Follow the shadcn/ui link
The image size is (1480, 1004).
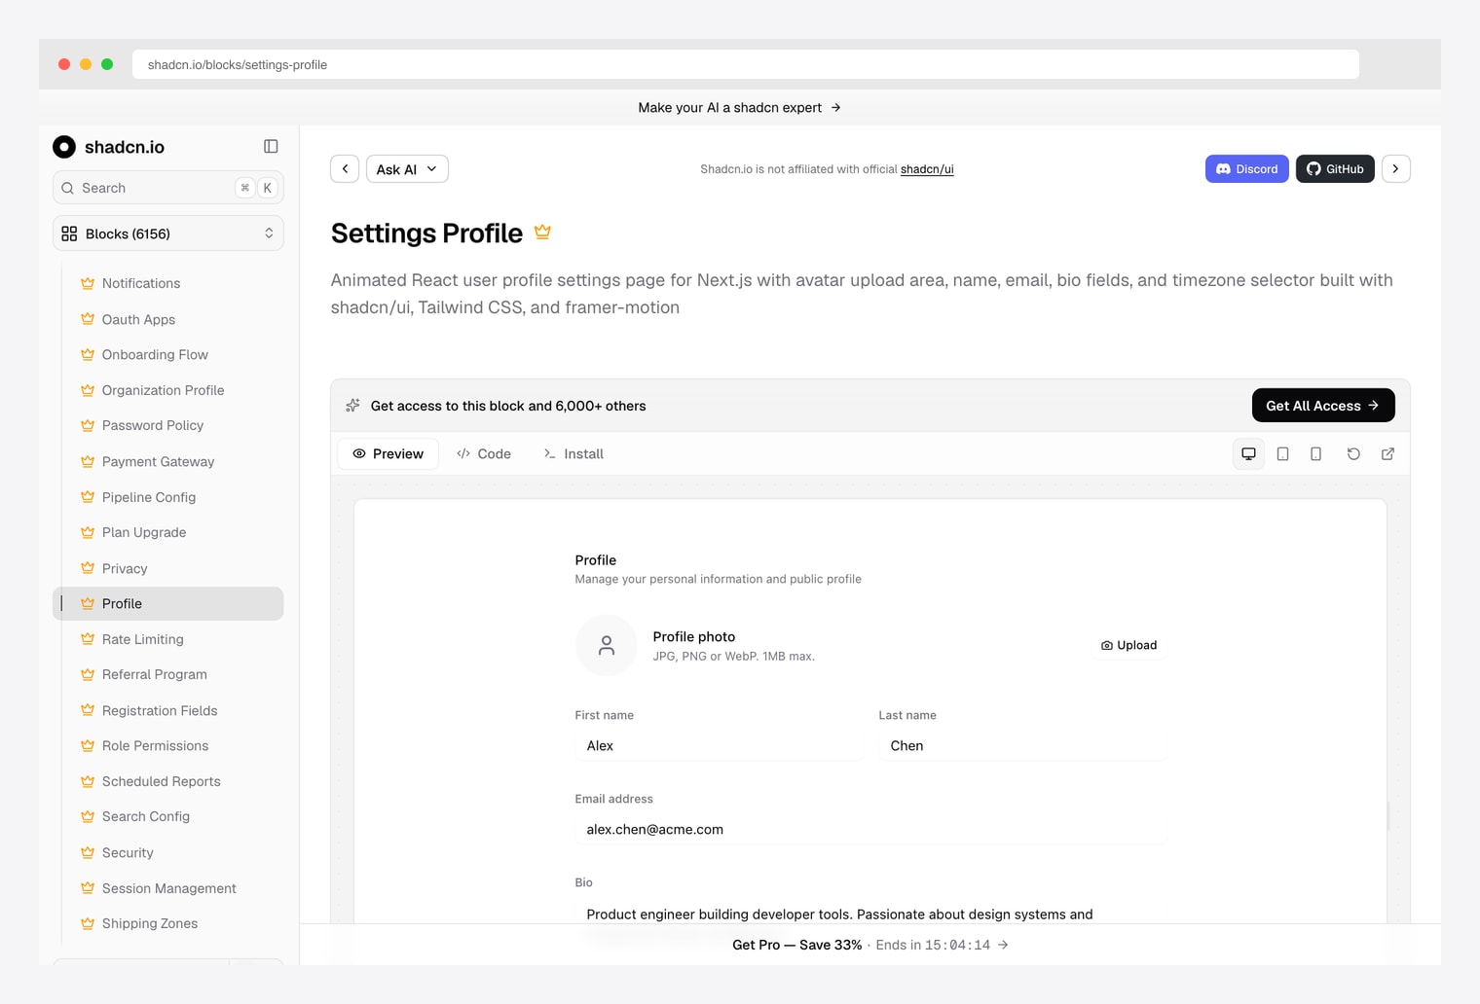coord(927,169)
